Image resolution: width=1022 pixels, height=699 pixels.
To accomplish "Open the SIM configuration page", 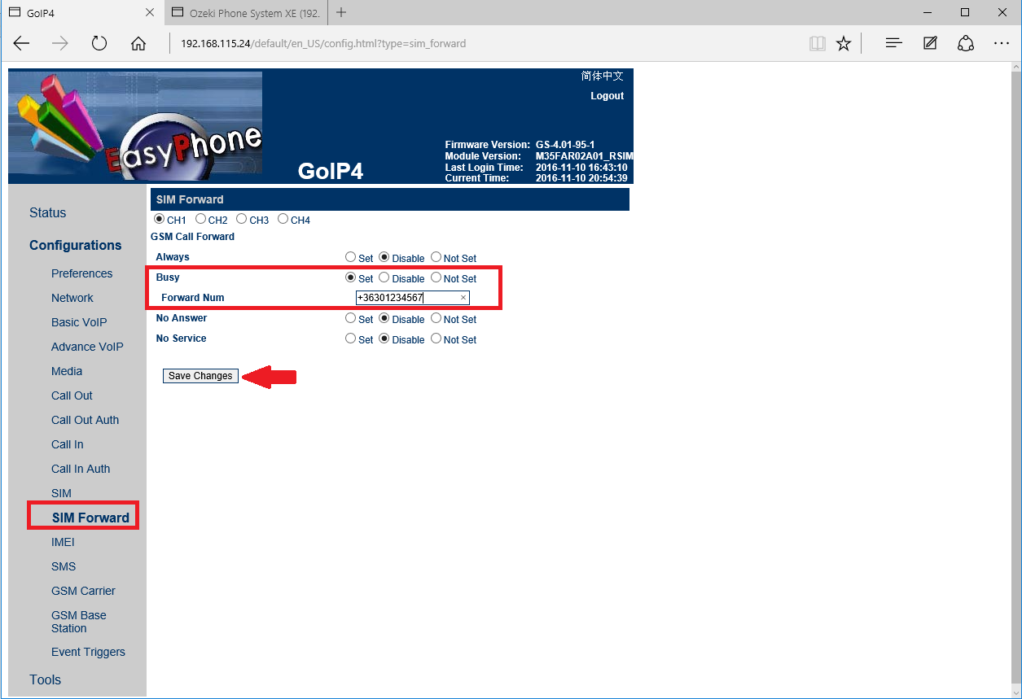I will (61, 493).
